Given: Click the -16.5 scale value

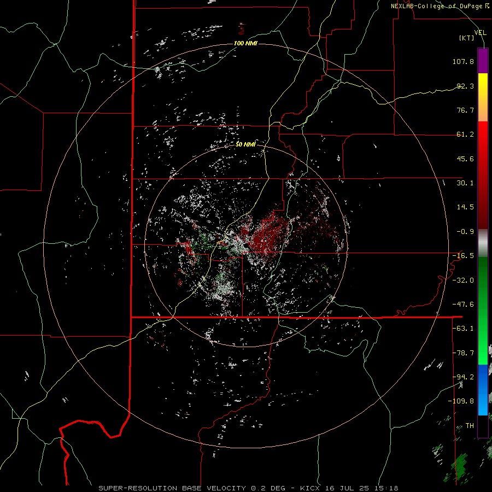Looking at the screenshot, I should click(x=463, y=256).
